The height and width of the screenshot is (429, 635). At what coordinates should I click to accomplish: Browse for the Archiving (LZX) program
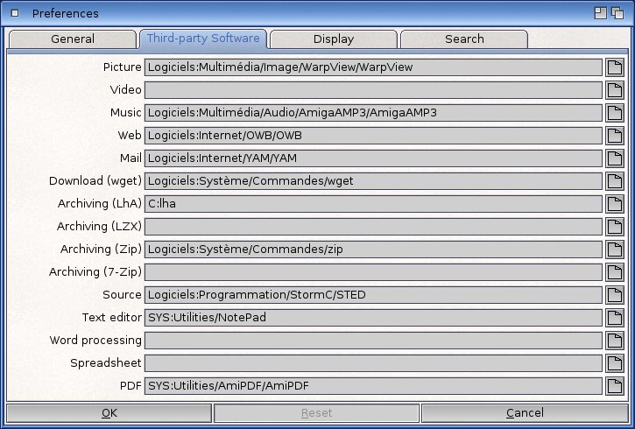click(x=614, y=227)
